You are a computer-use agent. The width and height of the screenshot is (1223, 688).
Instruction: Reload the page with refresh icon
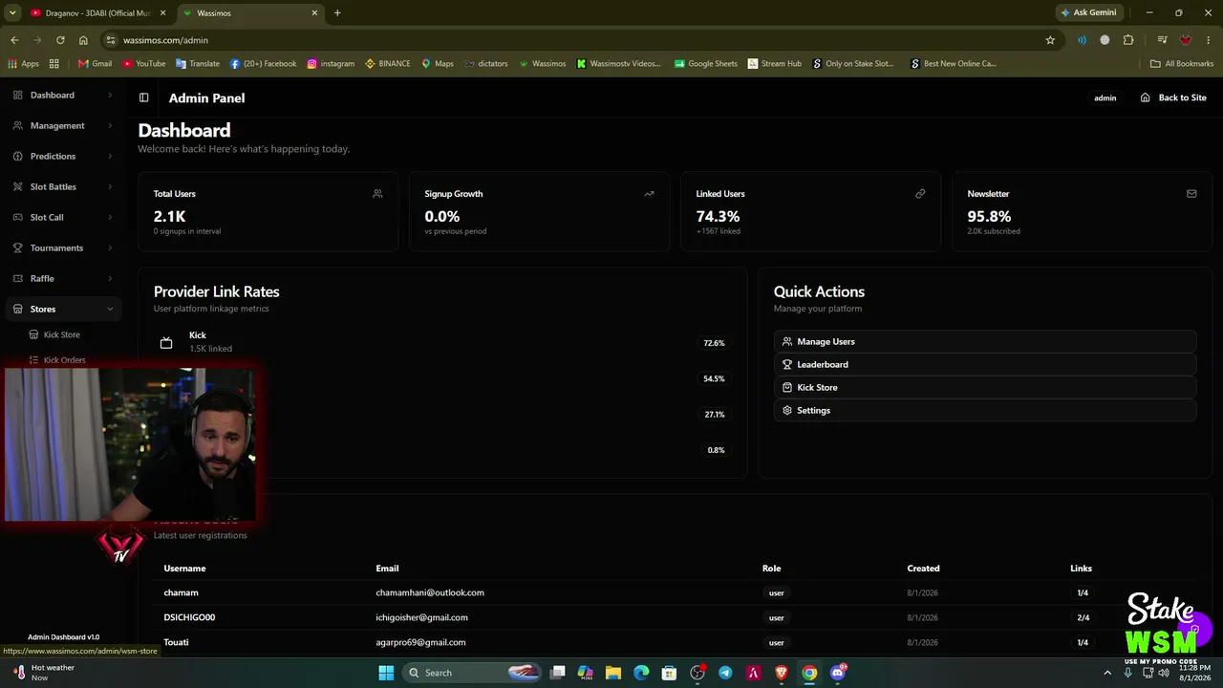(x=60, y=40)
